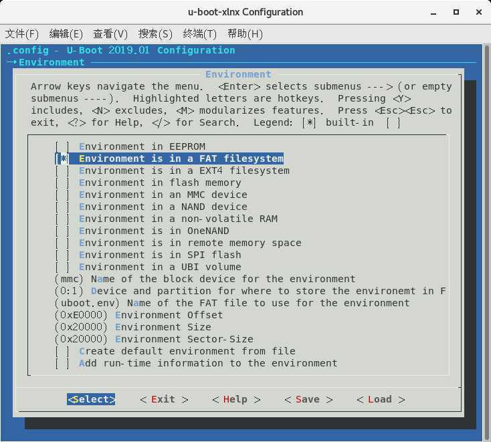Click the < Exit > button
The image size is (491, 442).
[x=164, y=399]
